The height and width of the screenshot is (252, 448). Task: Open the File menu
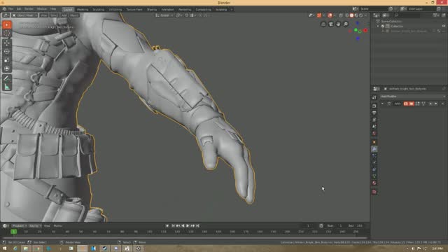point(11,9)
